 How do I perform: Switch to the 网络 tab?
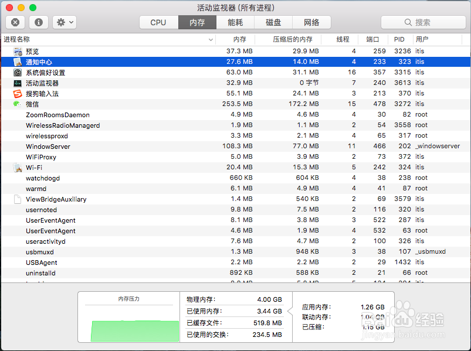[x=311, y=22]
